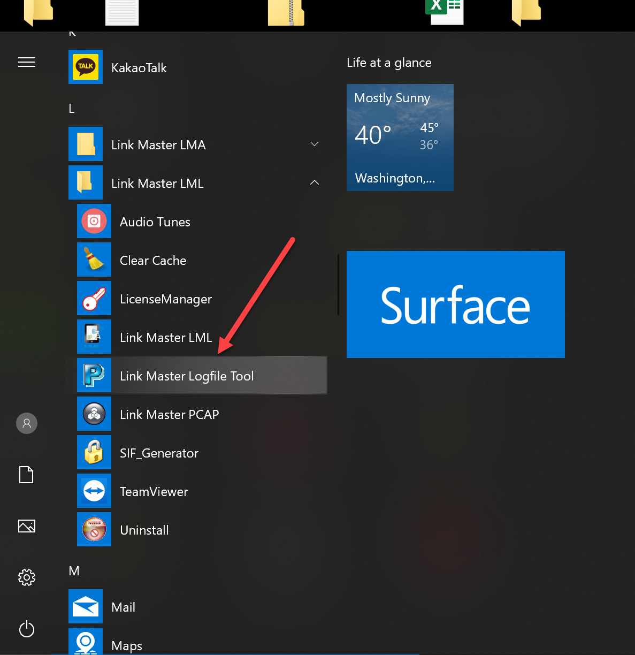Open the text document icon on the desktop
Image resolution: width=635 pixels, height=655 pixels.
click(x=122, y=12)
